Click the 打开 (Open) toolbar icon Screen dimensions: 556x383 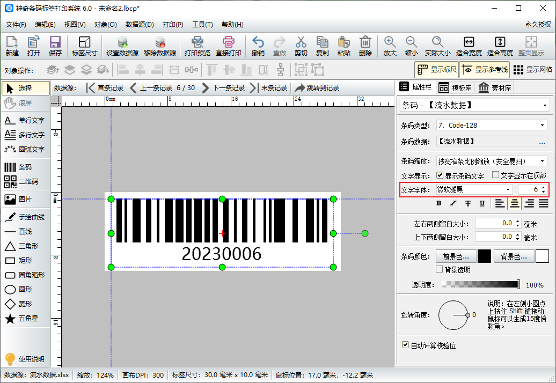(34, 46)
